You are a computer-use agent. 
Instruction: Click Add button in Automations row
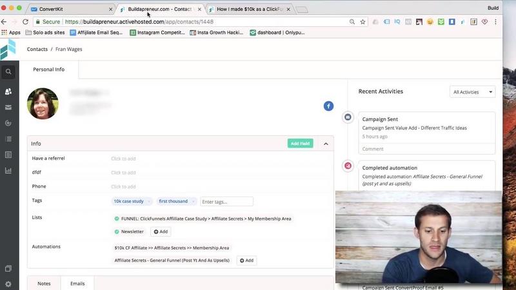point(247,260)
